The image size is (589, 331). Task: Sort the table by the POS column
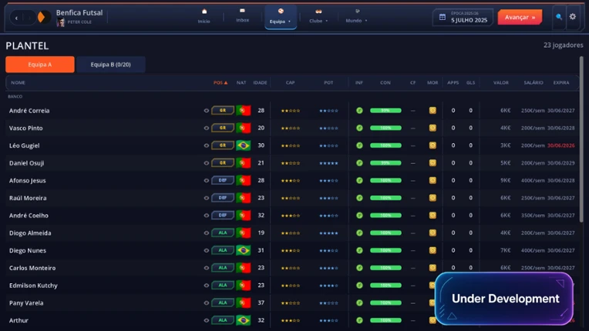220,82
